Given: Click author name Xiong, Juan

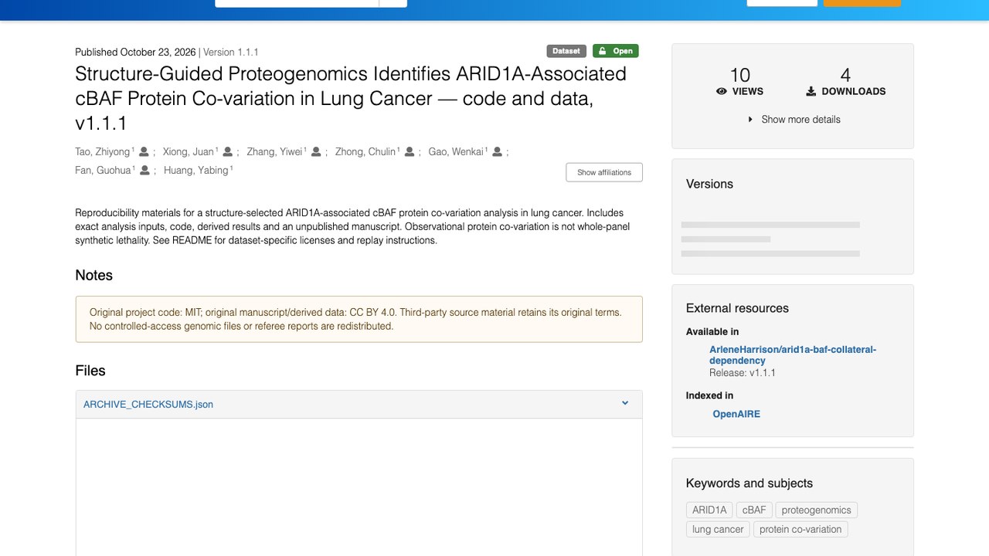Looking at the screenshot, I should 189,152.
